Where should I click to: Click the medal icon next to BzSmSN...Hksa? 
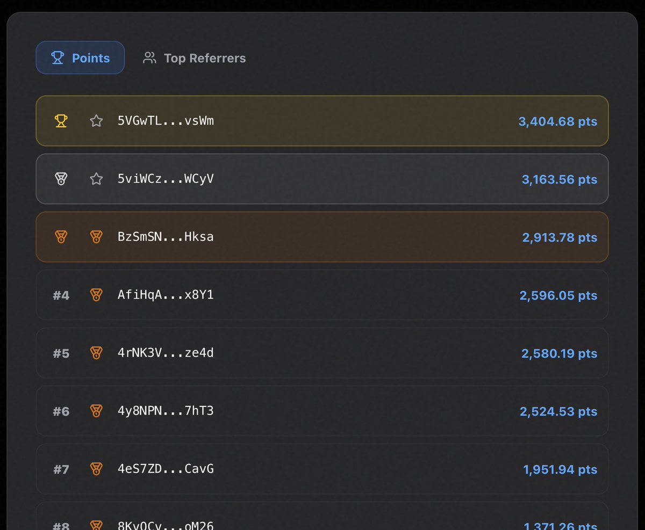click(96, 237)
